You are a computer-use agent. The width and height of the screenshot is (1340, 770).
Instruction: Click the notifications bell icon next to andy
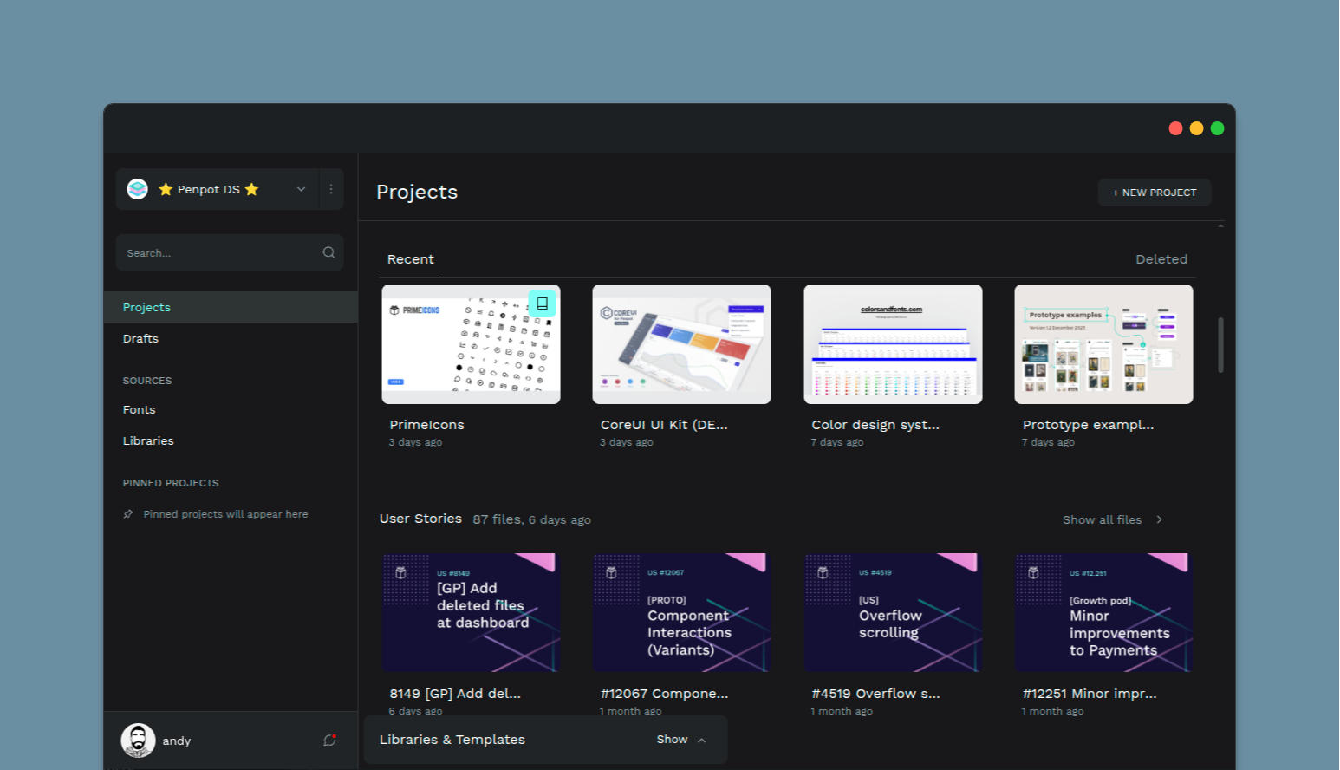tap(328, 740)
